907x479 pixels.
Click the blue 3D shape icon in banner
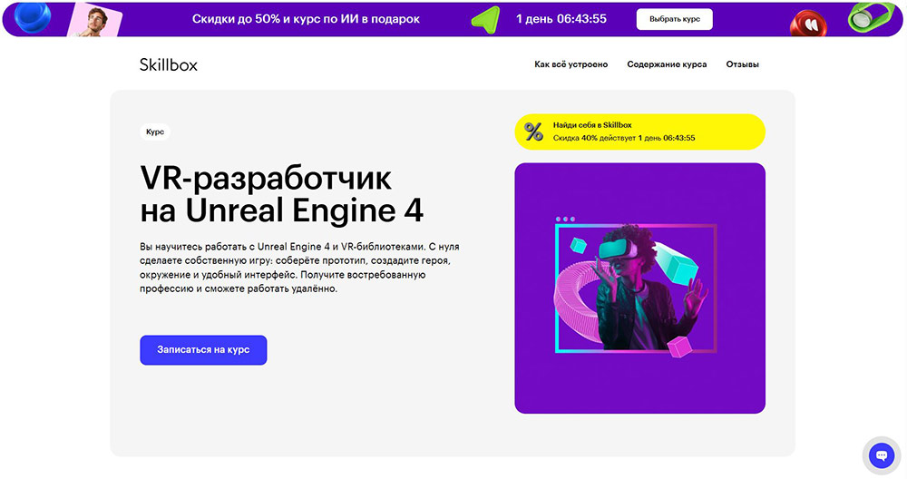32,16
